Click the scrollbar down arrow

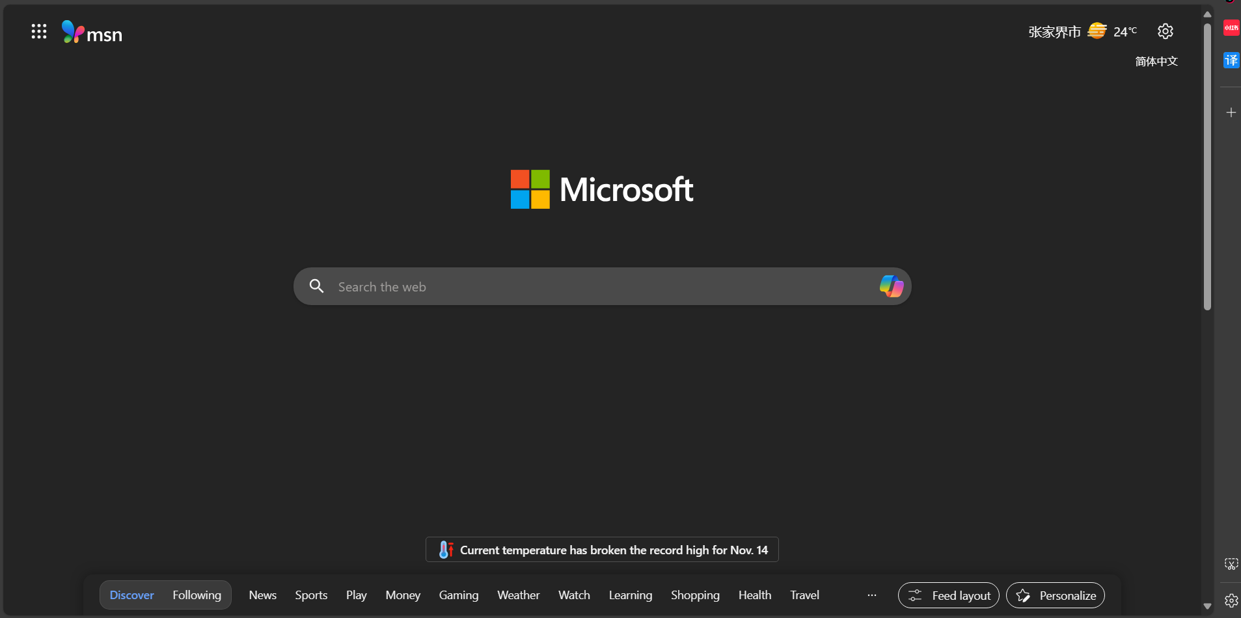click(x=1207, y=606)
